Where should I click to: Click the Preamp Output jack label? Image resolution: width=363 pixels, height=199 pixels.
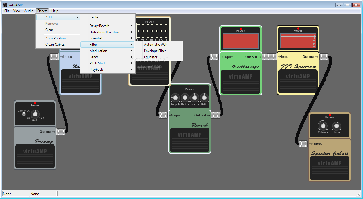[x=47, y=132]
